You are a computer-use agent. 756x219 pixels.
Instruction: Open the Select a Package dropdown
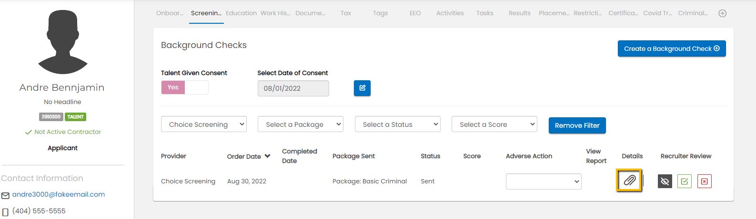pos(301,124)
